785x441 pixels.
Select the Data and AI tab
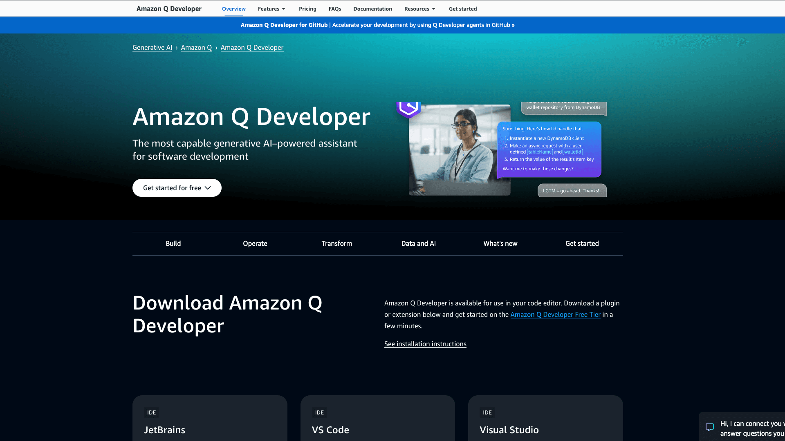pos(418,243)
